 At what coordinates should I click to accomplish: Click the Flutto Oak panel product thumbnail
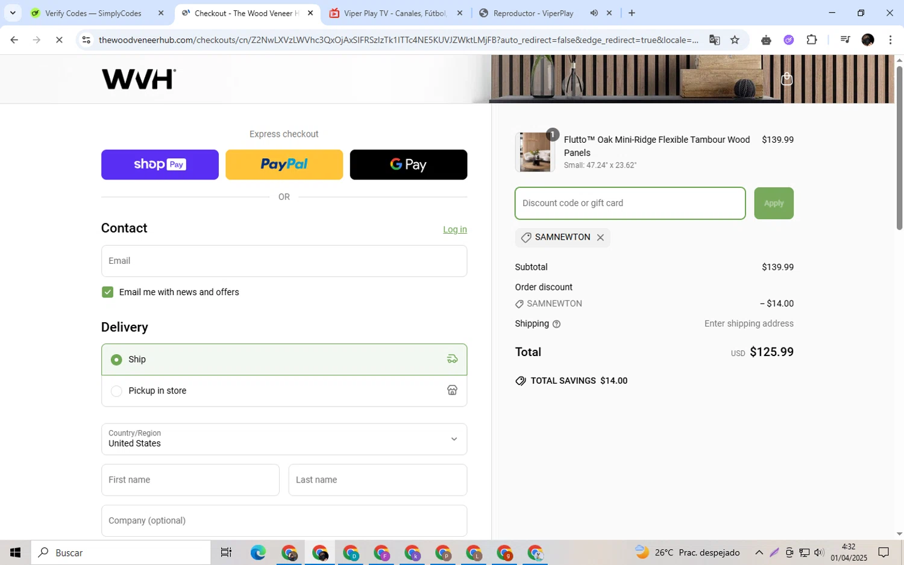[535, 152]
